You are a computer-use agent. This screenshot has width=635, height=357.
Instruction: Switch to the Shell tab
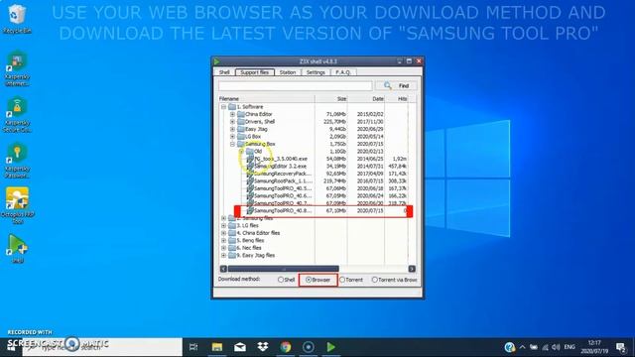(224, 72)
